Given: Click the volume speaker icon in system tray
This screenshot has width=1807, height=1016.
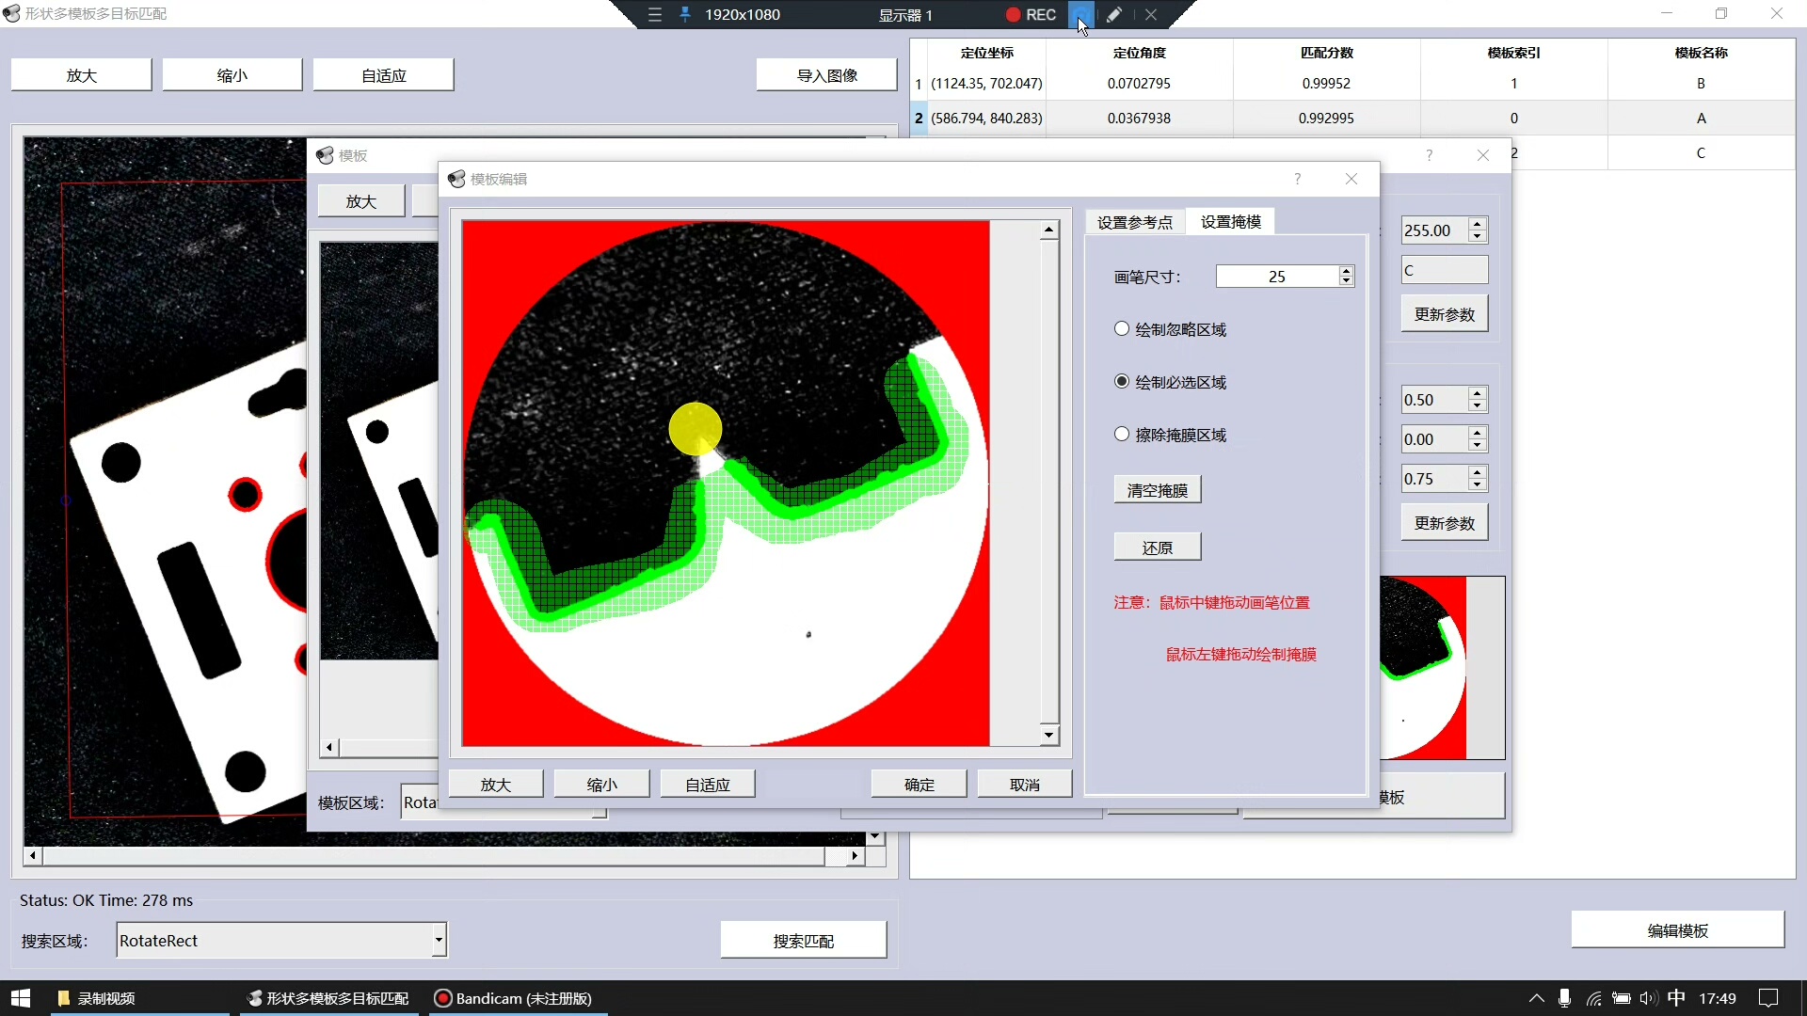Looking at the screenshot, I should click(x=1648, y=998).
